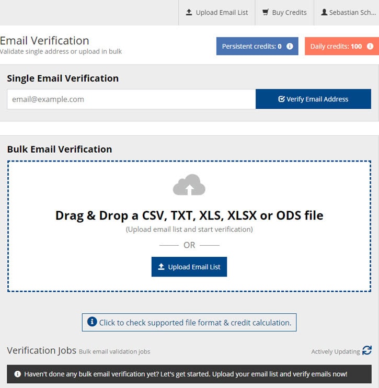Click the refresh icon beside Actively Updating
The image size is (379, 388).
click(x=367, y=351)
